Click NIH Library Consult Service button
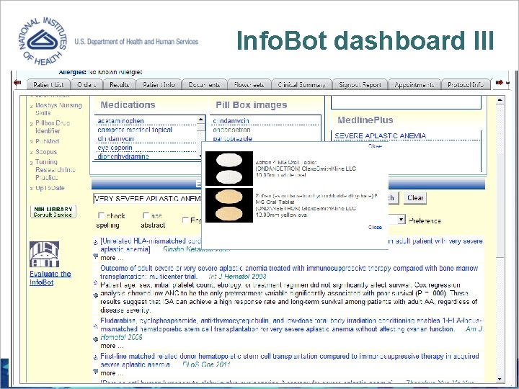The width and height of the screenshot is (519, 389). pos(53,212)
